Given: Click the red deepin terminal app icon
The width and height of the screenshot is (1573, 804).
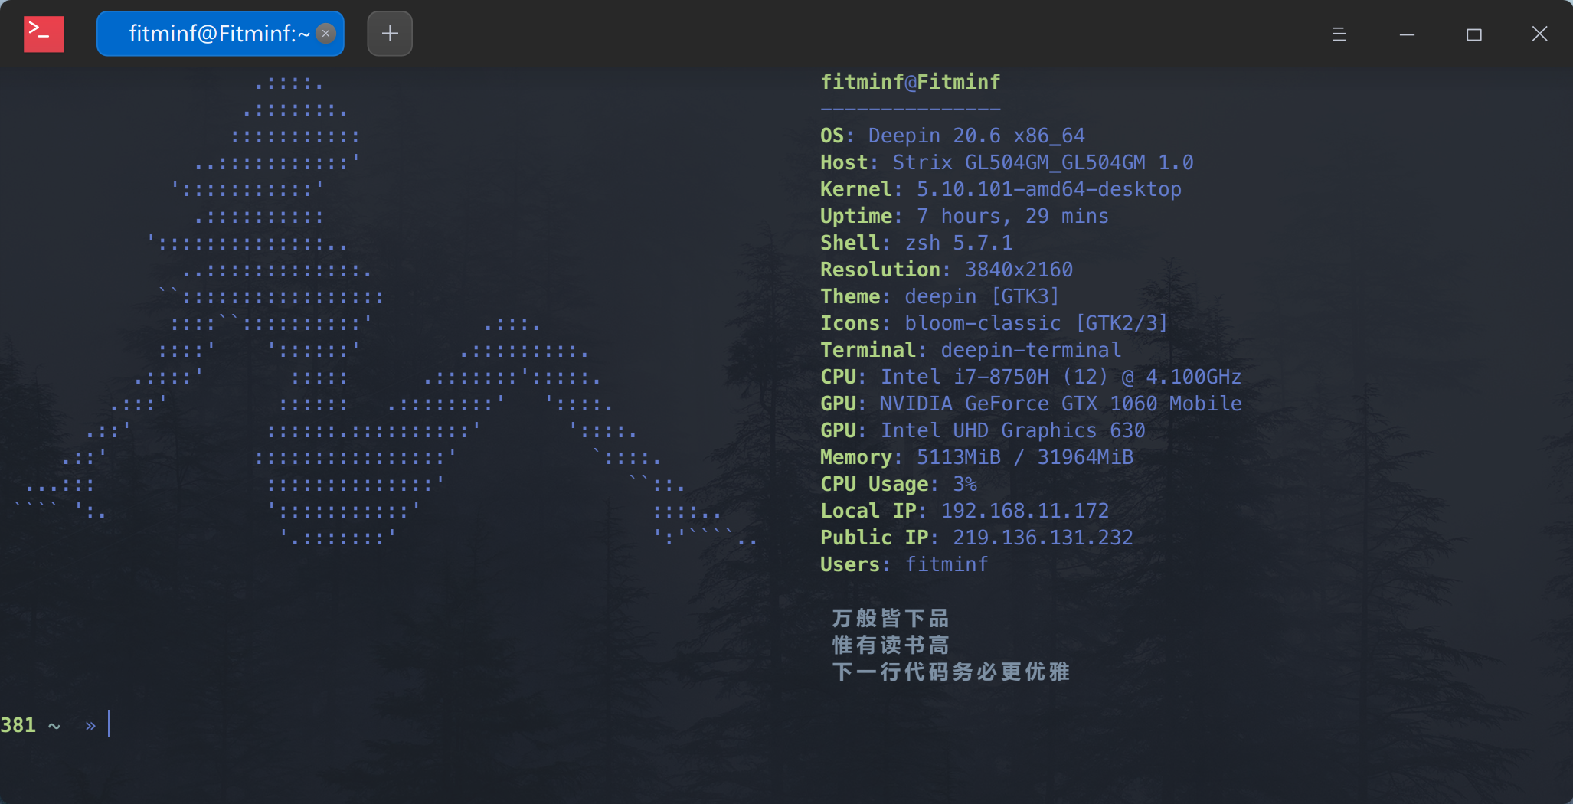Looking at the screenshot, I should click(x=44, y=34).
